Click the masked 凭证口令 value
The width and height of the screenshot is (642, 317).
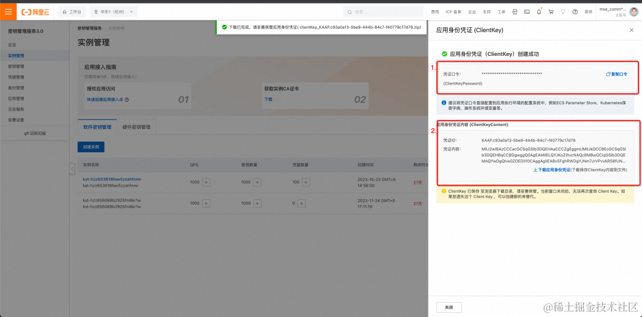512,74
